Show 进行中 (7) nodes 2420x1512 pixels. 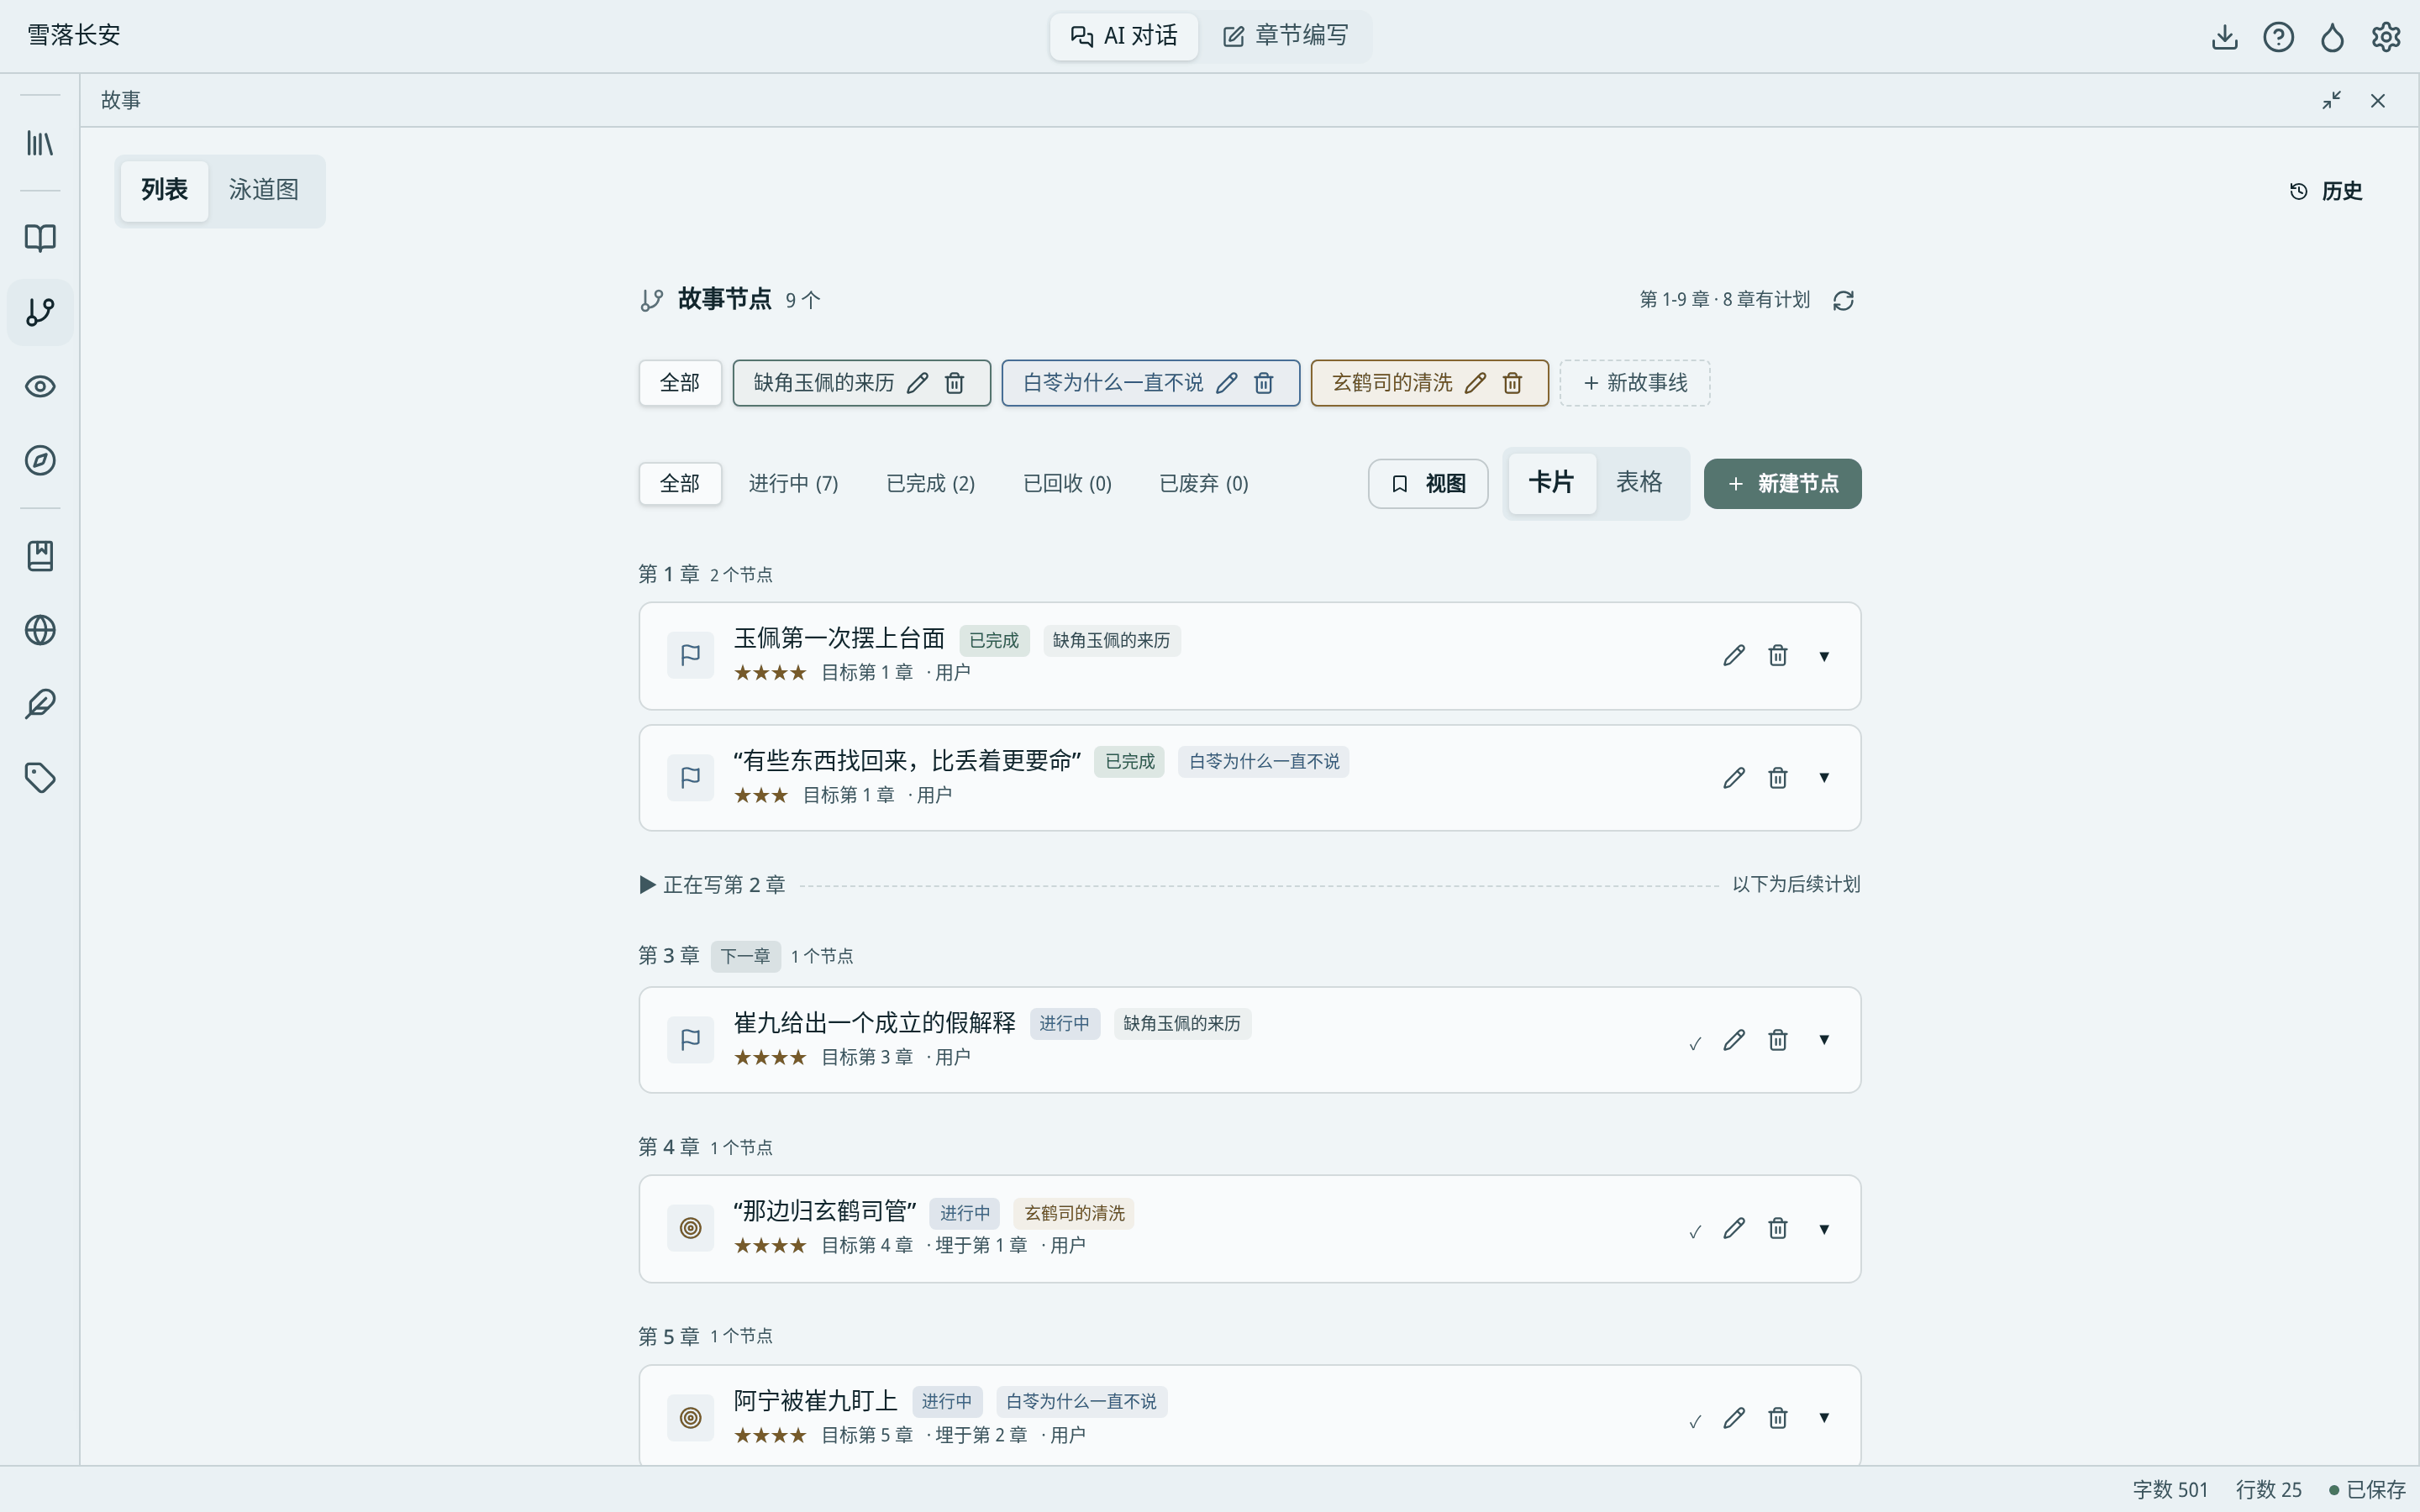pos(793,484)
